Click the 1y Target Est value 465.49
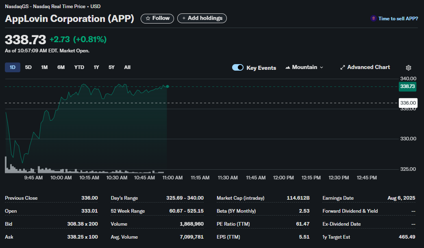 pyautogui.click(x=407, y=237)
